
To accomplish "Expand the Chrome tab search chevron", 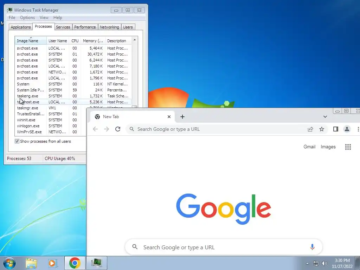I will point(325,117).
